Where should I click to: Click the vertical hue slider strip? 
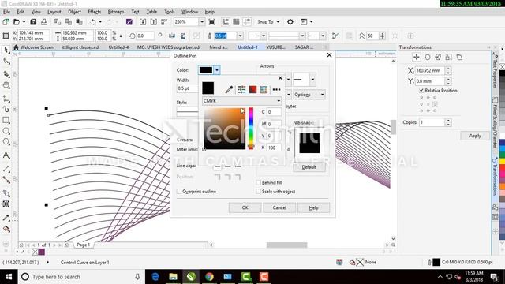(251, 129)
